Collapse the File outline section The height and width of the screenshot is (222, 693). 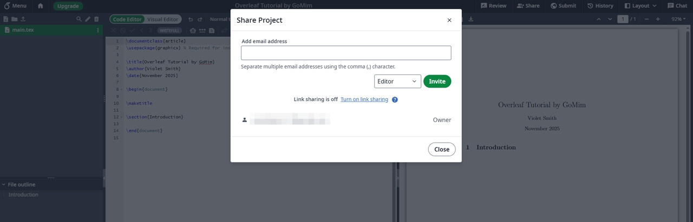[3, 184]
